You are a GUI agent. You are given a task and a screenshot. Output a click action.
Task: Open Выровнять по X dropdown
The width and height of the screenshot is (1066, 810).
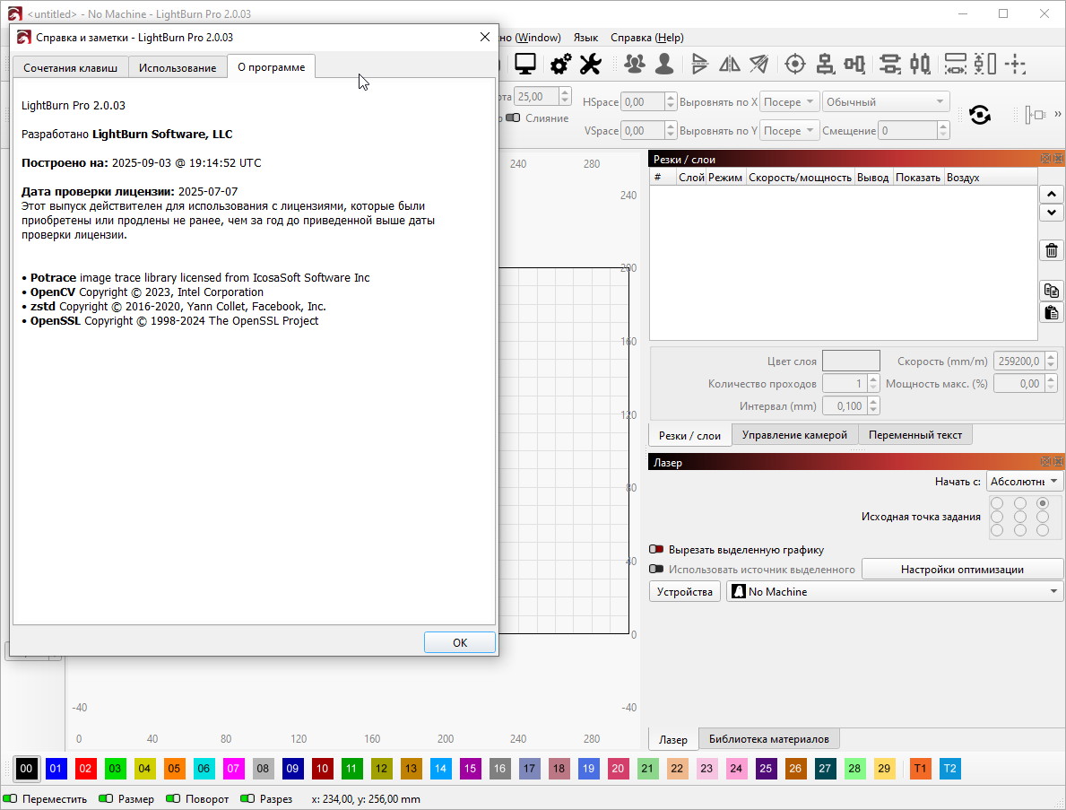click(x=789, y=102)
